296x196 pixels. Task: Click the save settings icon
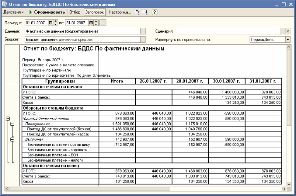click(x=145, y=12)
